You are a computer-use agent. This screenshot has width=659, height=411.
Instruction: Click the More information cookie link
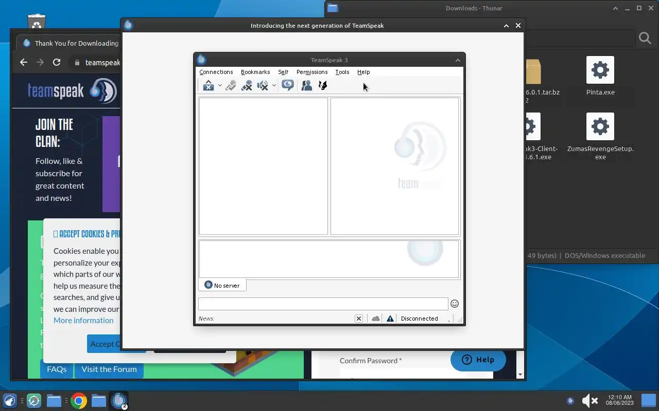(x=83, y=320)
